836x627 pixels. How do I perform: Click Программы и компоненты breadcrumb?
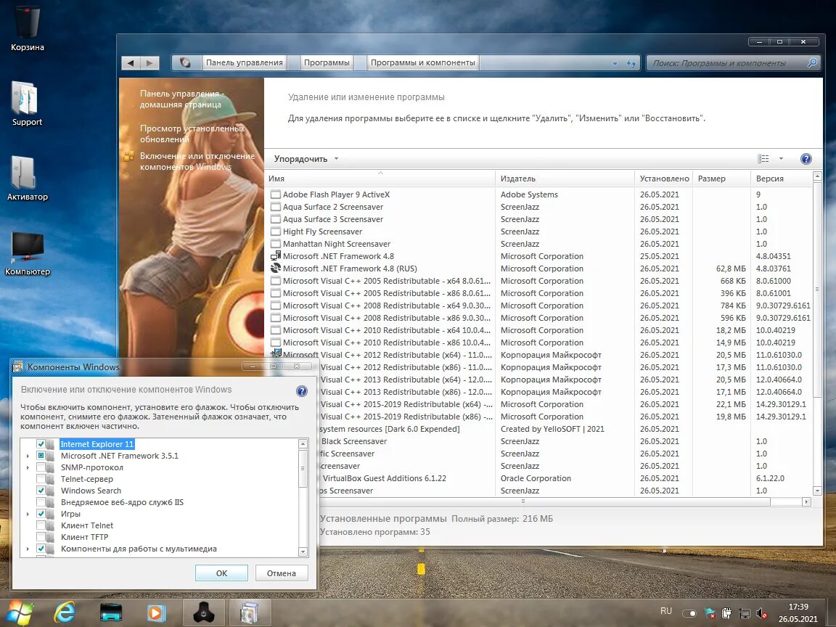click(x=423, y=62)
